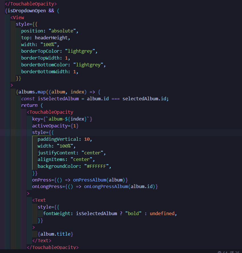Click the 'alignItems' property
Viewport: 242px width, 253px height.
tap(51, 160)
